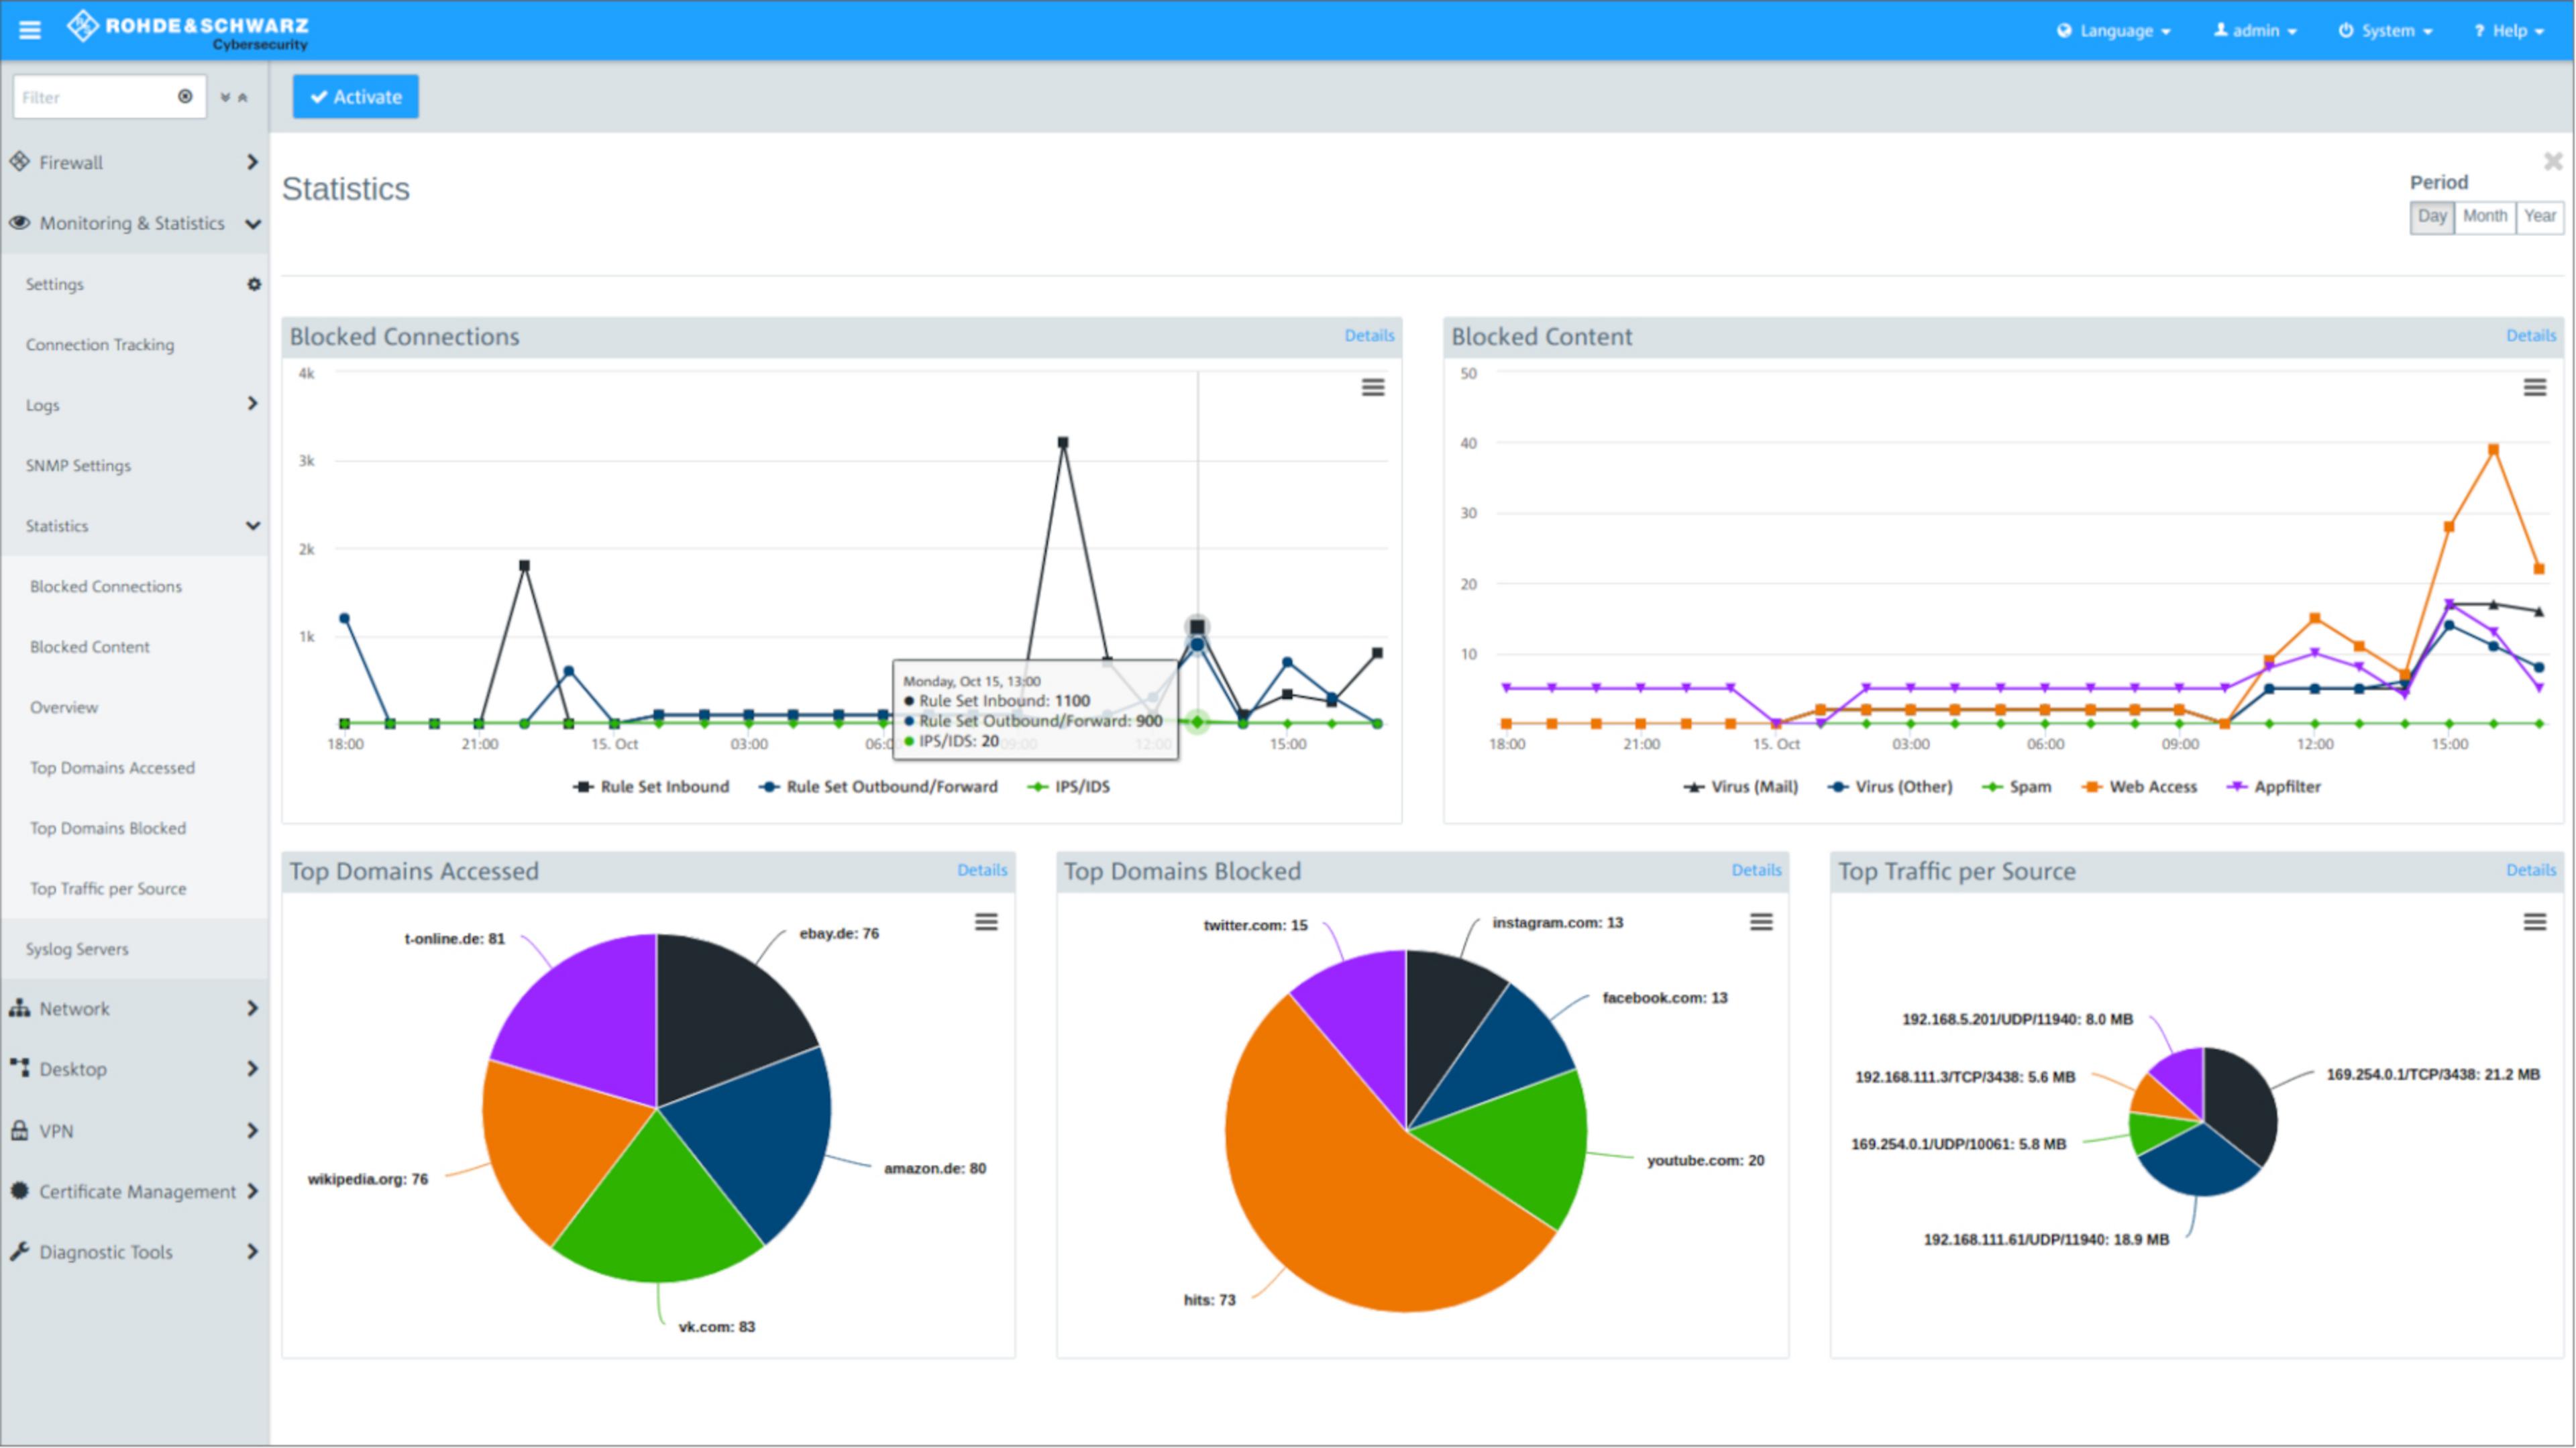The image size is (2576, 1448).
Task: Open Blocked Connections chart context menu icon
Action: pyautogui.click(x=1373, y=388)
